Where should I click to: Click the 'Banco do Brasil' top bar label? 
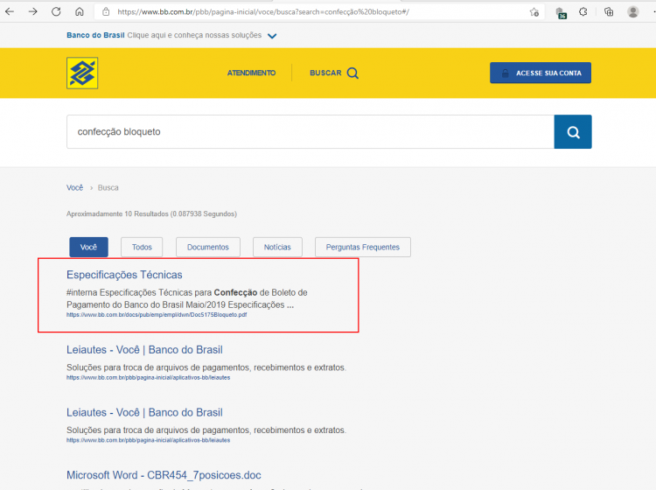click(x=95, y=35)
